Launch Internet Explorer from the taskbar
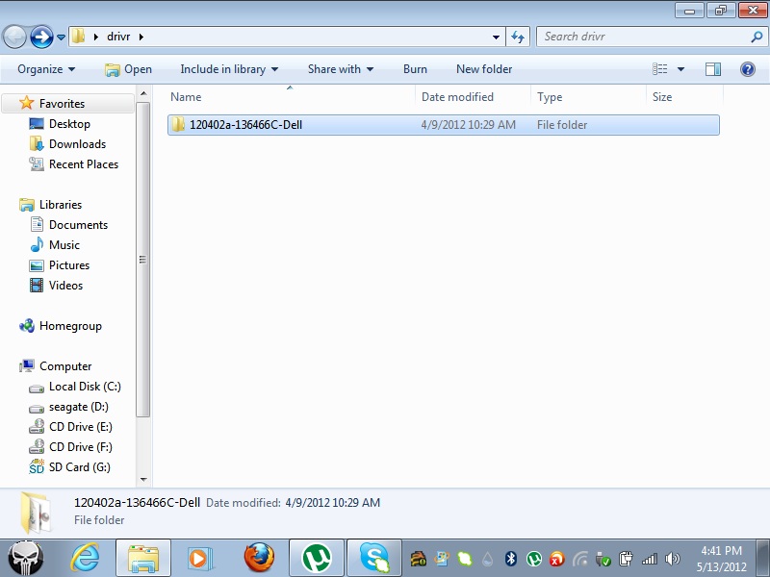The width and height of the screenshot is (770, 577). tap(86, 559)
